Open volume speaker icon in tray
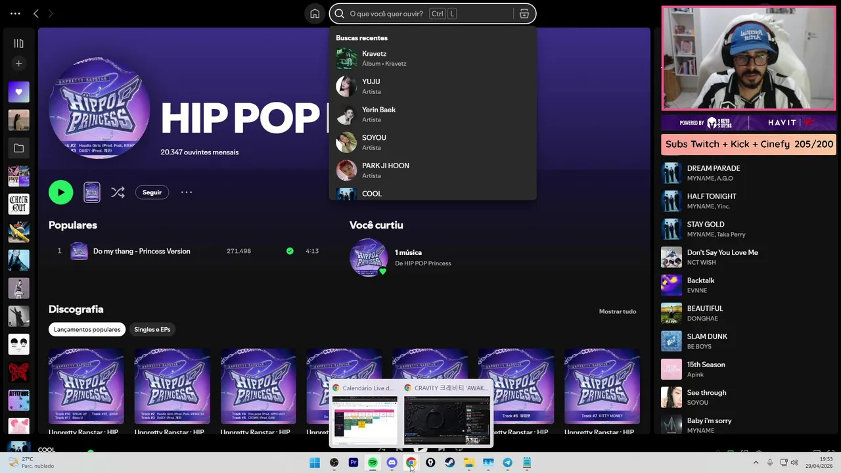841x473 pixels. (794, 462)
